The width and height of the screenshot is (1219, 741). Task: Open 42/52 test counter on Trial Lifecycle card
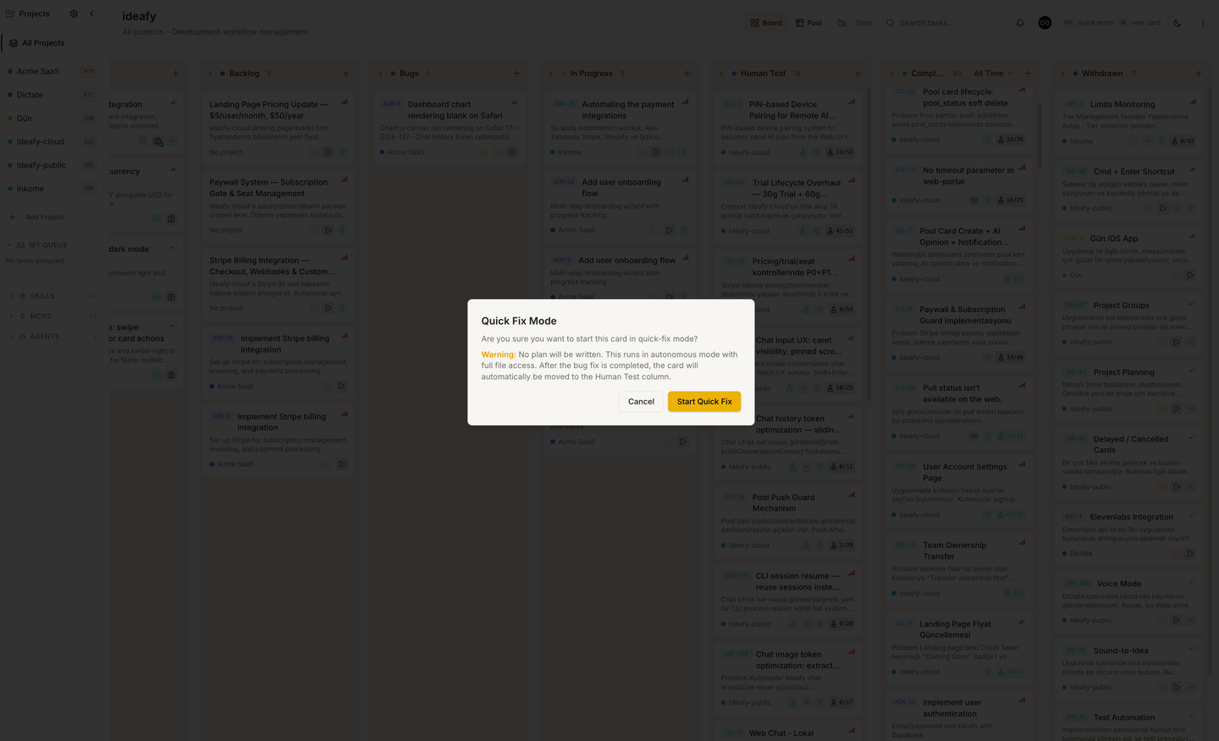[x=841, y=231]
